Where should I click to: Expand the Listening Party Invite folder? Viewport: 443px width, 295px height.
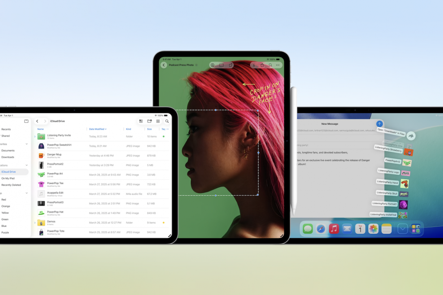click(x=35, y=136)
